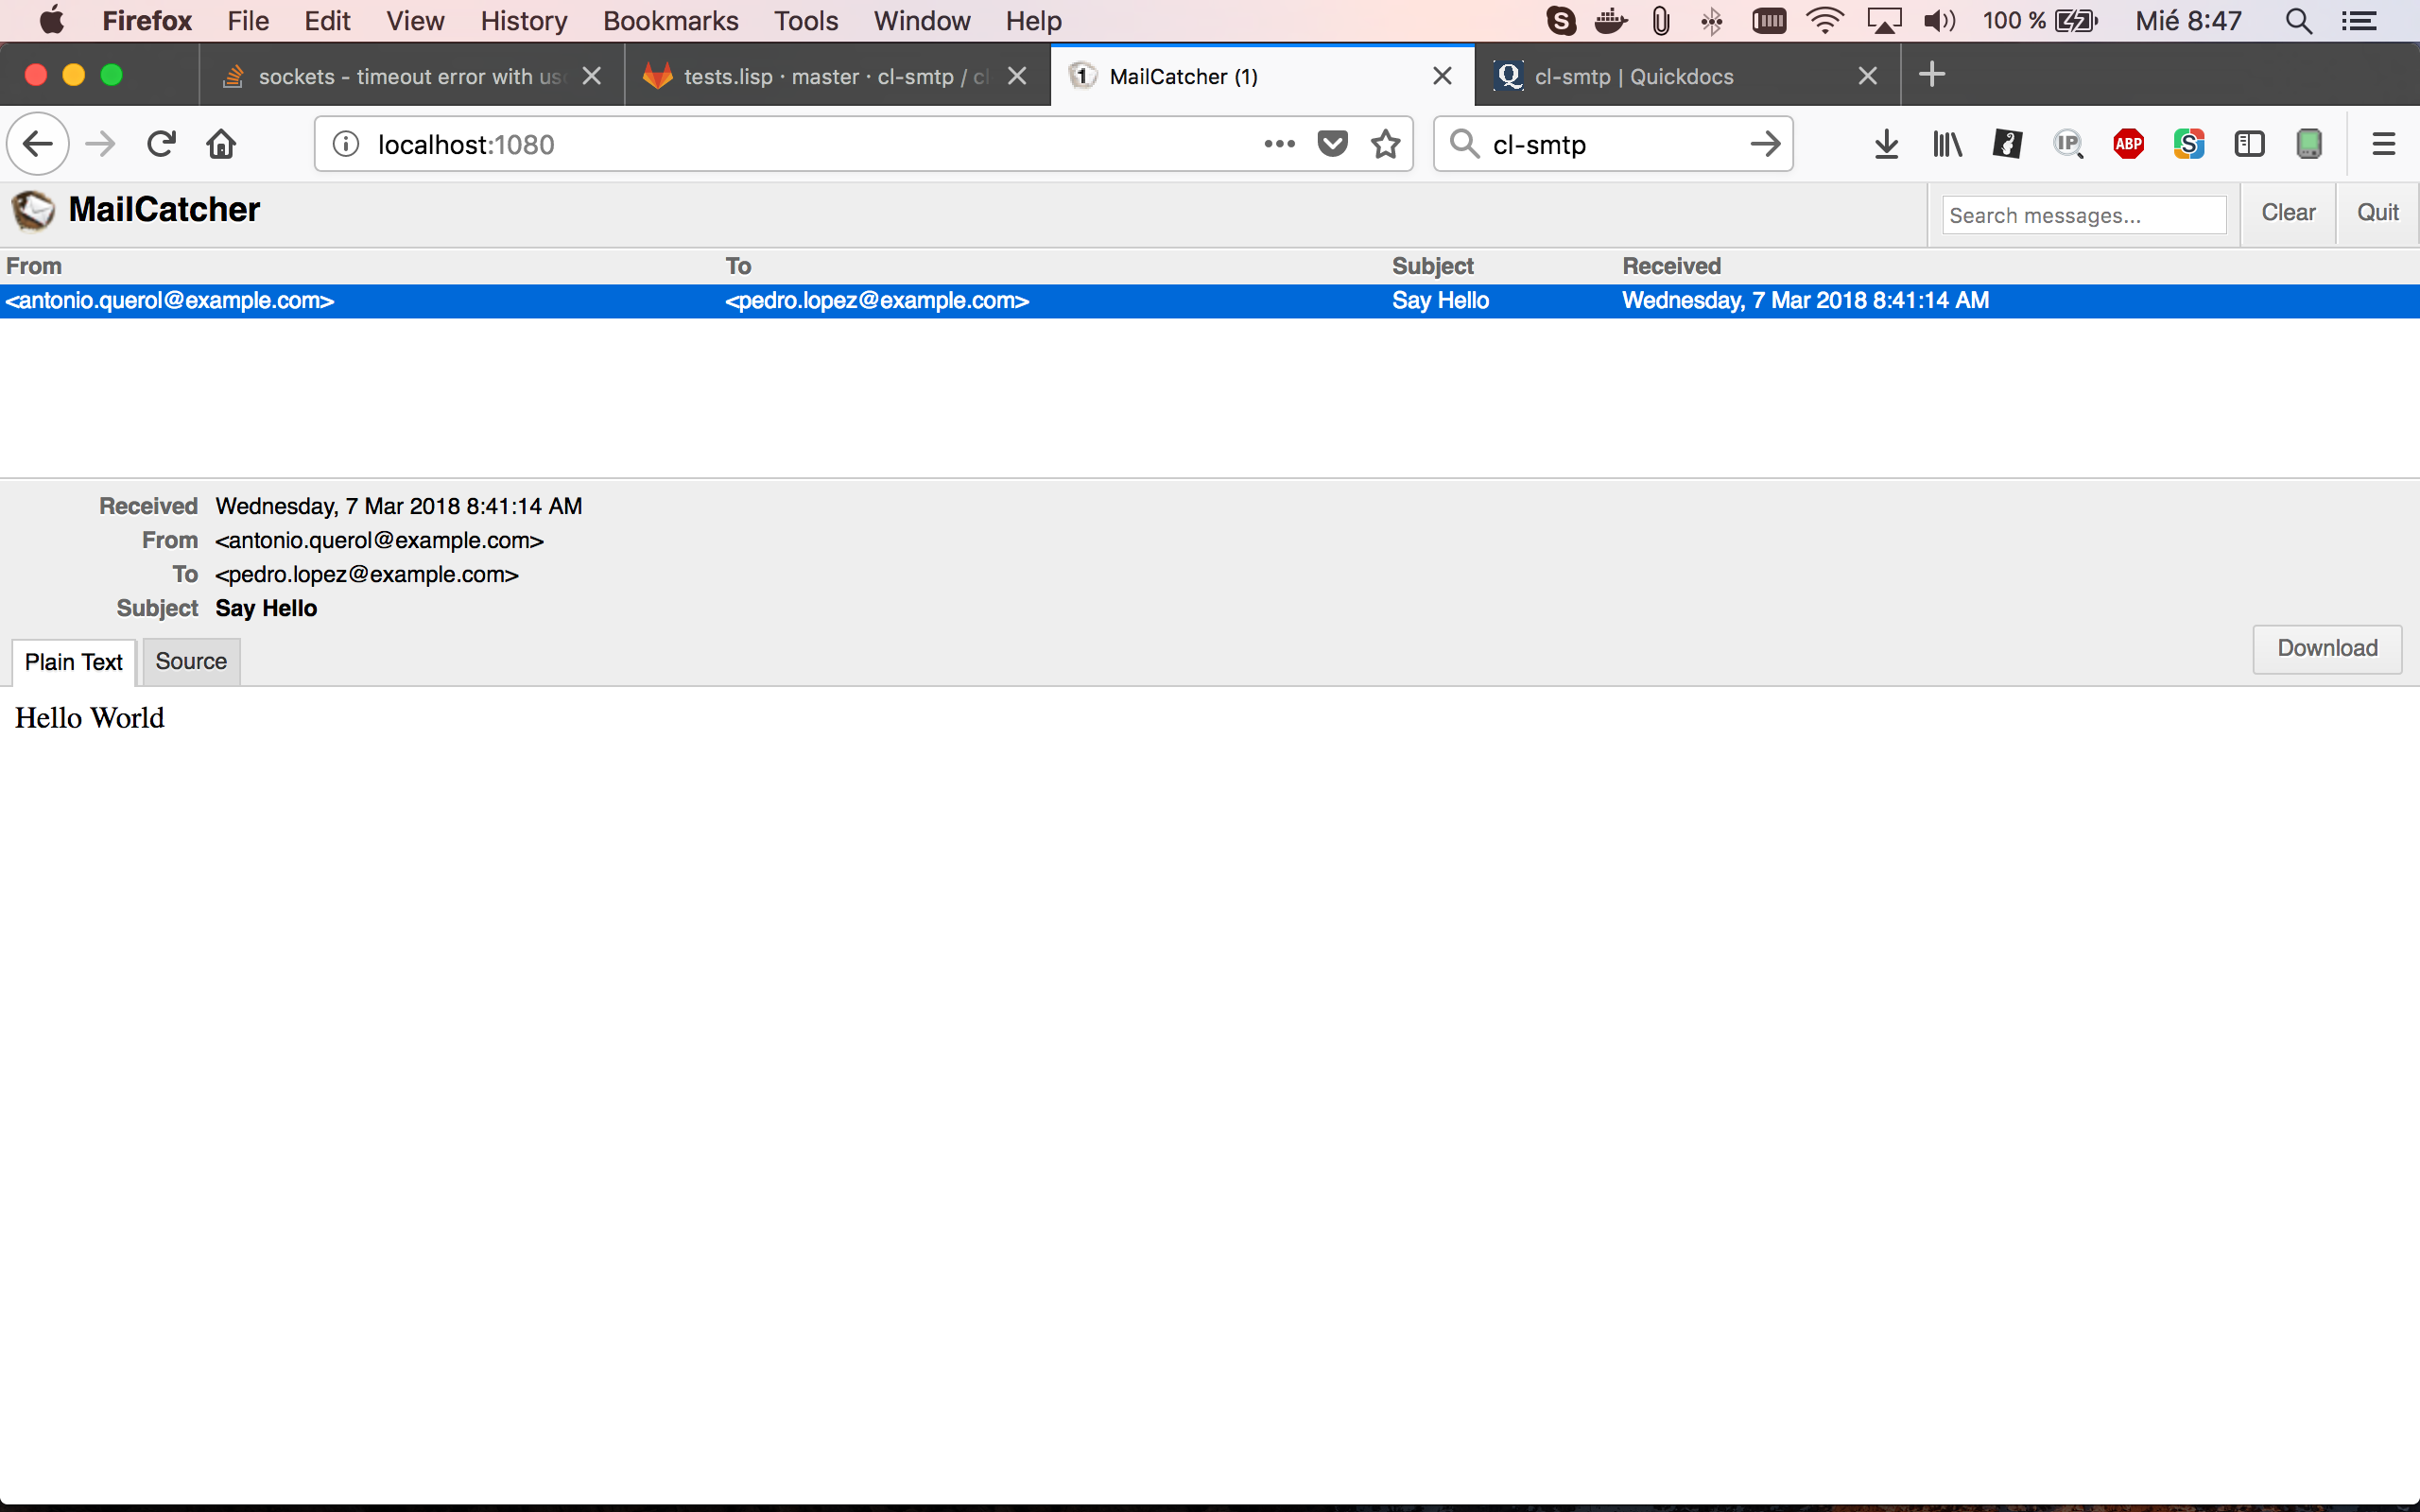Screen dimensions: 2420x1512
Task: Go to Firefox home page icon
Action: pyautogui.click(x=221, y=144)
